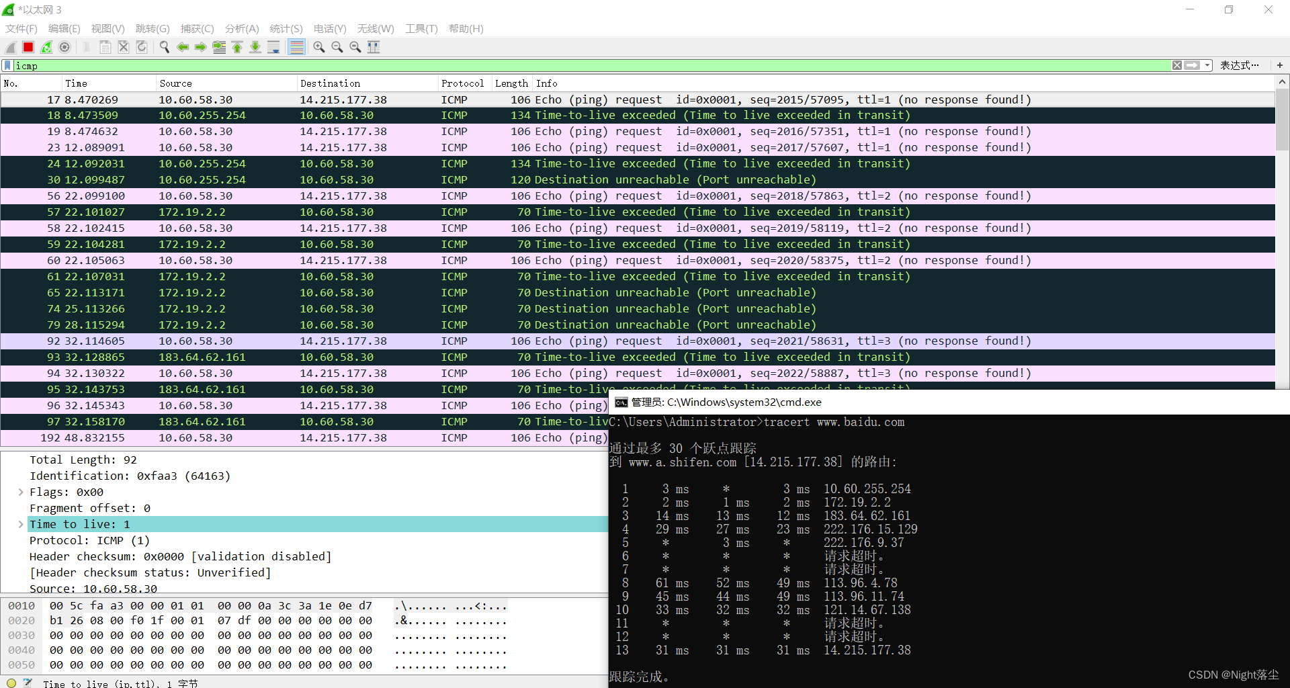Sort by the Source column header
Screen dimensions: 1290x688
coord(226,83)
